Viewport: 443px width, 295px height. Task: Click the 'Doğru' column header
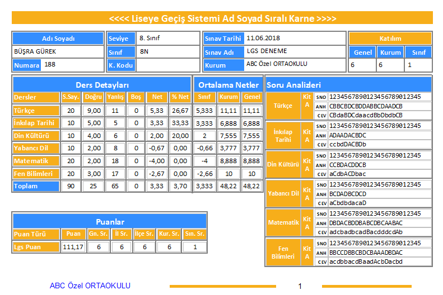pos(93,97)
